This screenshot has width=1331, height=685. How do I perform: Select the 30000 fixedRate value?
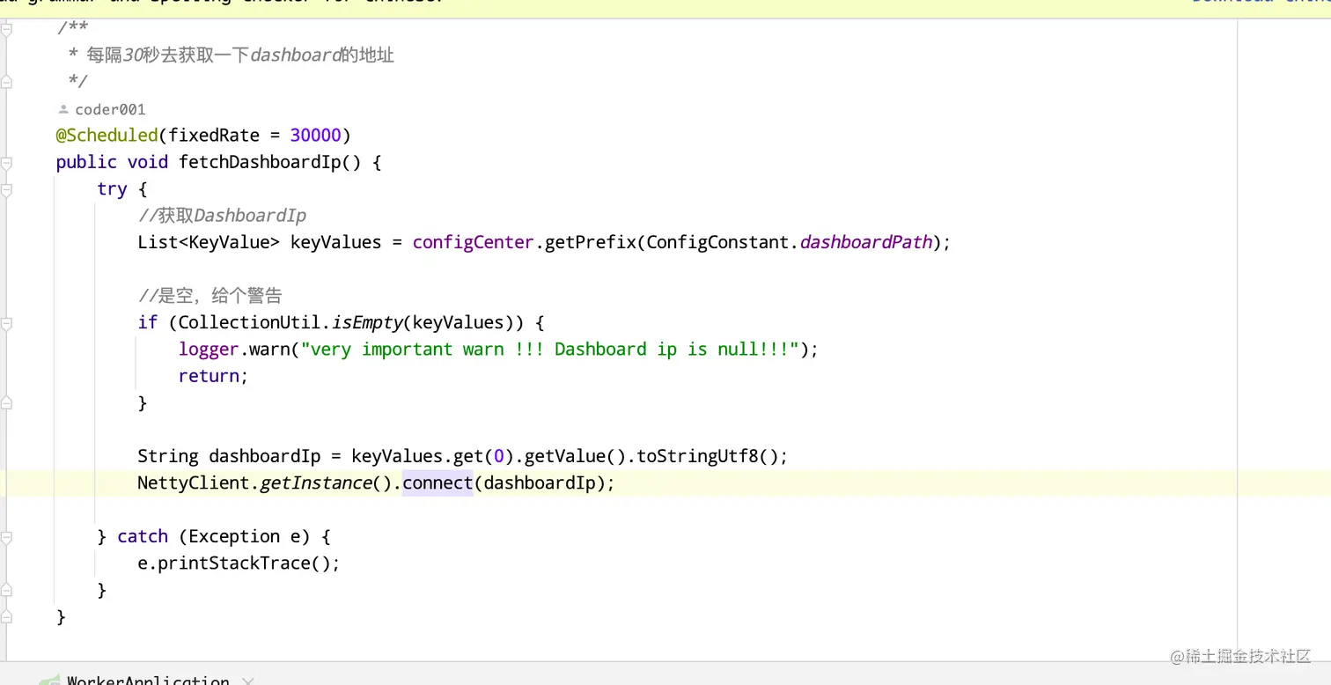point(315,136)
